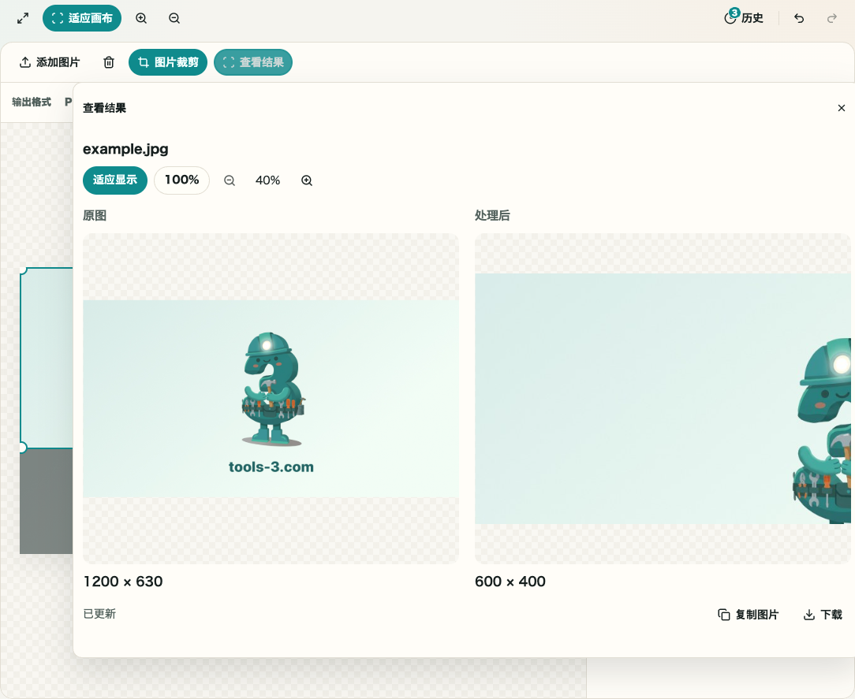Screen dimensions: 855x699
Task: Click the 40% zoom level value
Action: 267,180
